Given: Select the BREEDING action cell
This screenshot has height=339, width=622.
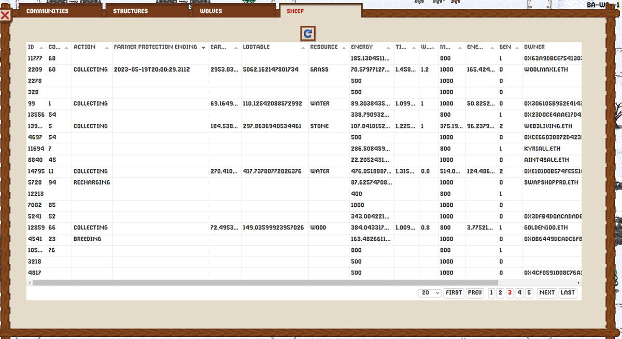Looking at the screenshot, I should 92,239.
